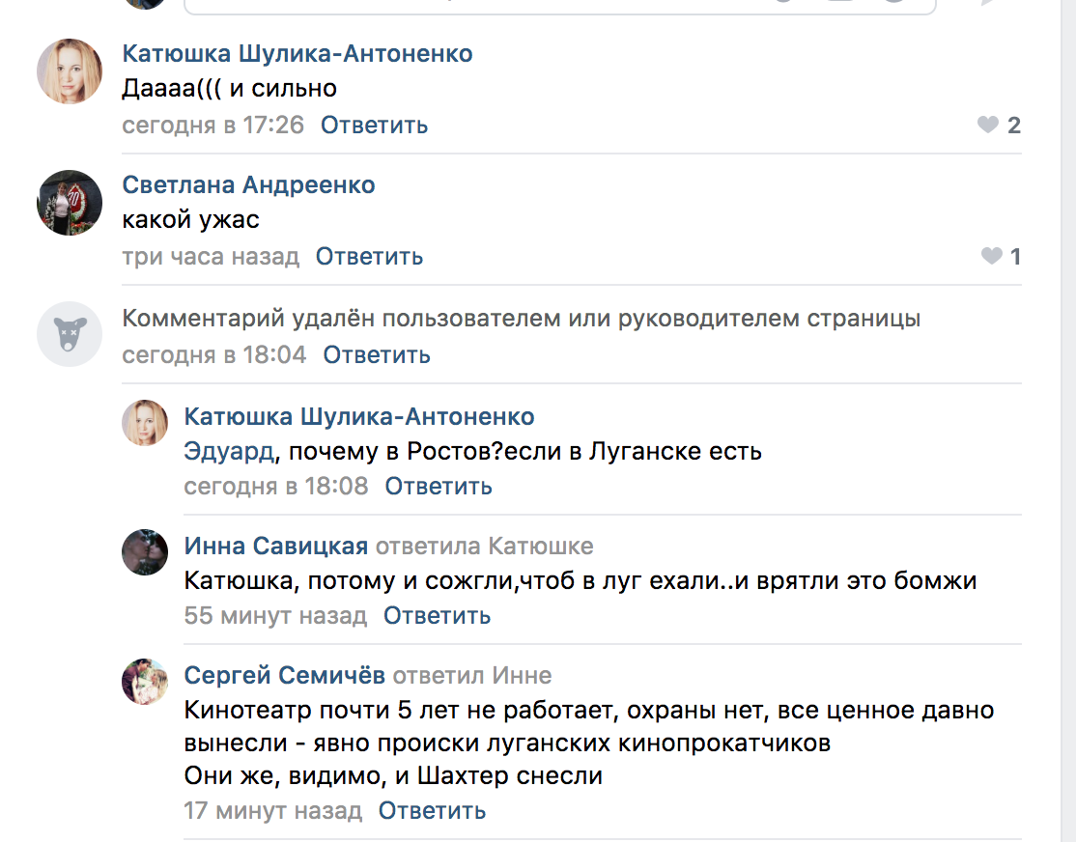This screenshot has height=842, width=1076.
Task: Reply to deleted comment at 18:04
Action: pyautogui.click(x=377, y=354)
